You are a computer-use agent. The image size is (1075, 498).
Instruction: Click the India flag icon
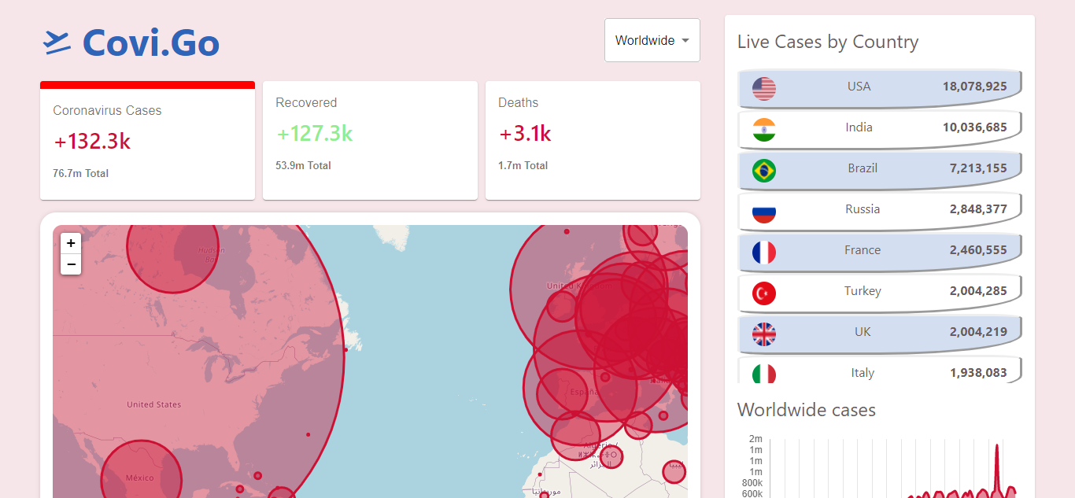tap(764, 130)
